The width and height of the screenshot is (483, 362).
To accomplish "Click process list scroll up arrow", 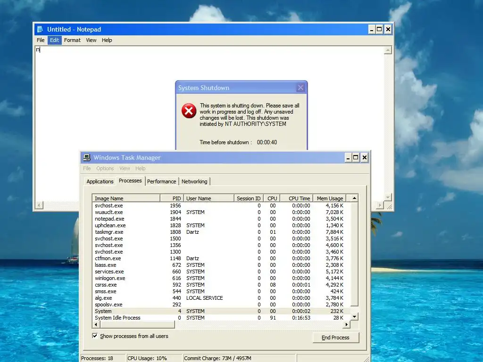I will 354,198.
